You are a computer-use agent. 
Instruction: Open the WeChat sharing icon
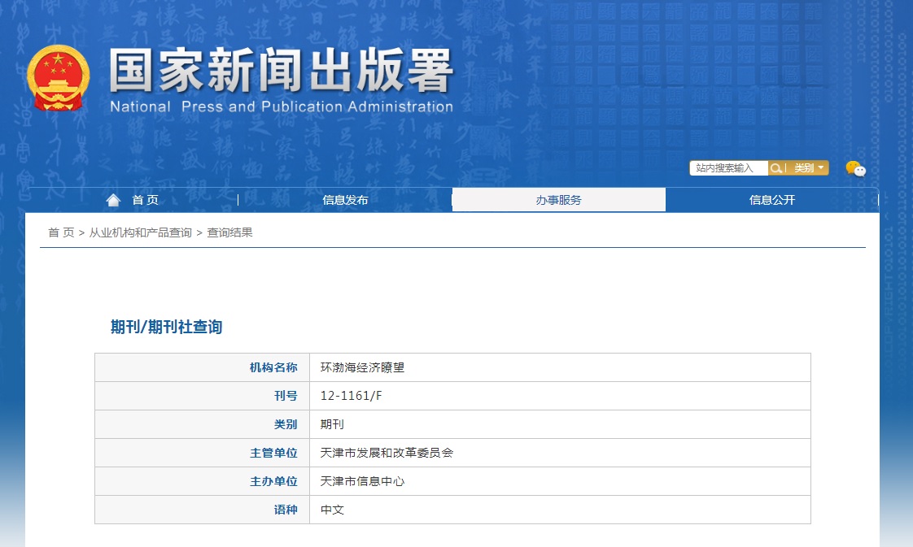[x=855, y=168]
